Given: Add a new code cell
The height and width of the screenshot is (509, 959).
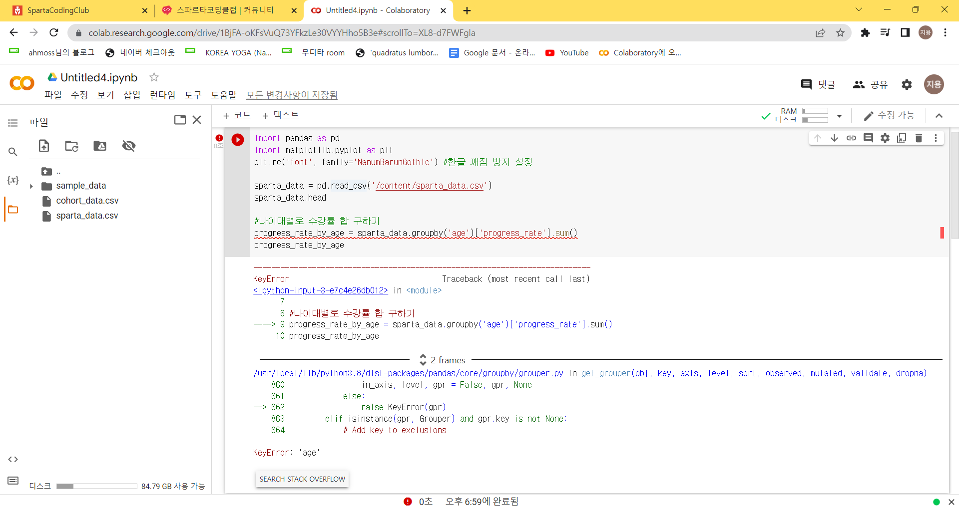Looking at the screenshot, I should pyautogui.click(x=237, y=115).
